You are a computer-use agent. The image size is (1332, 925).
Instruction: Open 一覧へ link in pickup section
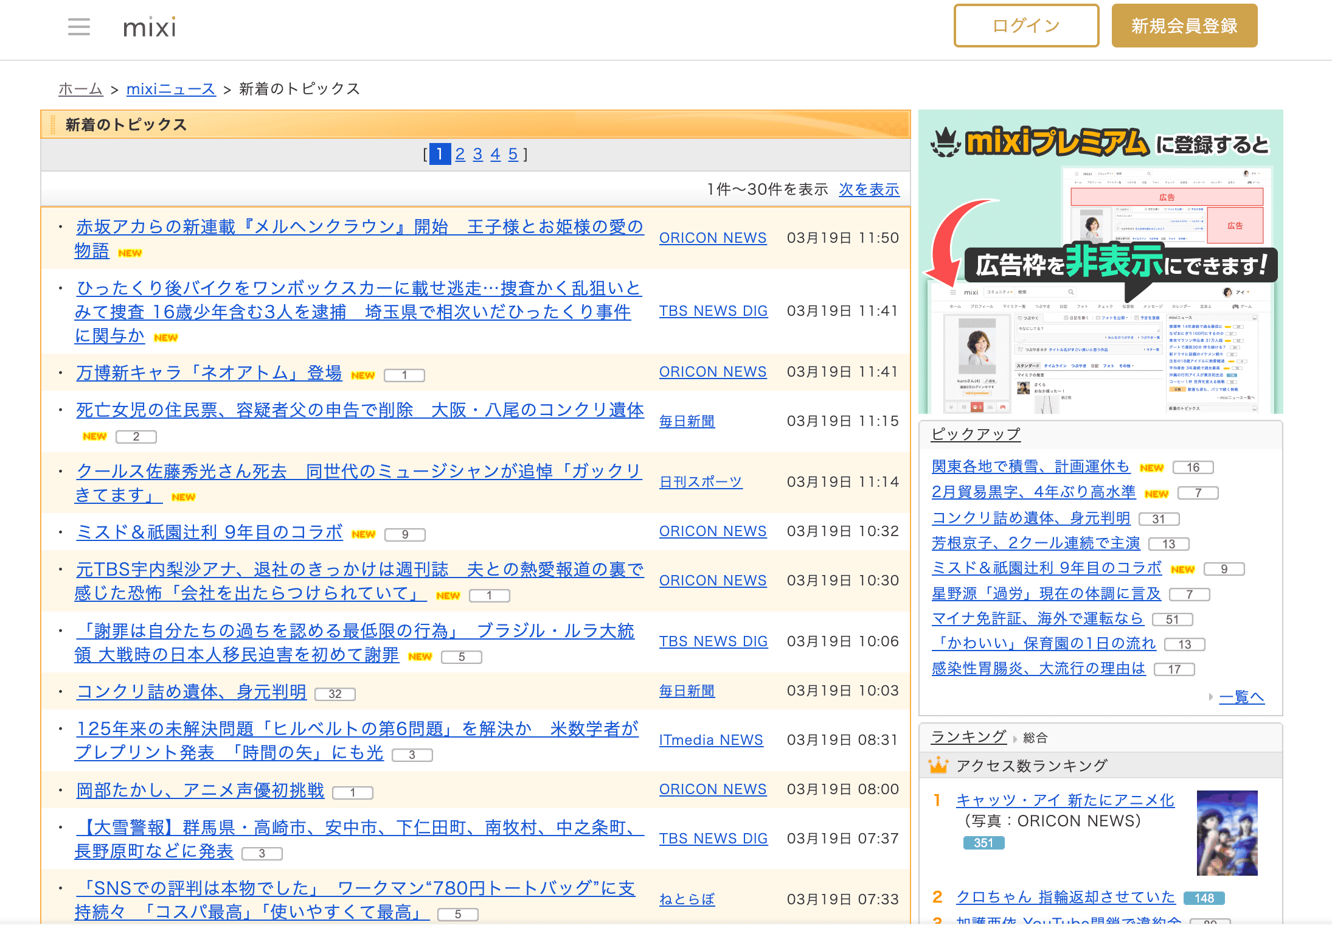pyautogui.click(x=1241, y=697)
